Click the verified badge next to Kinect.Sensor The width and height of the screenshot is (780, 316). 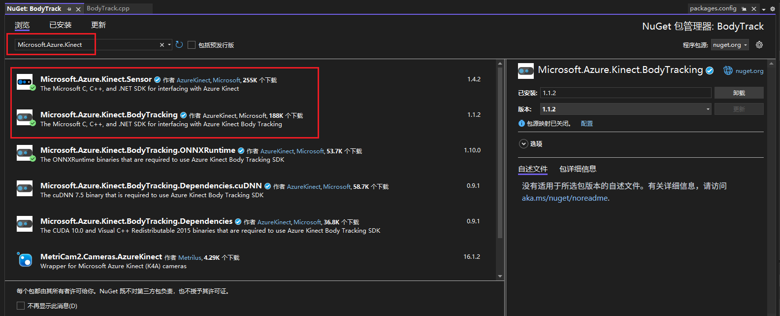tap(158, 79)
